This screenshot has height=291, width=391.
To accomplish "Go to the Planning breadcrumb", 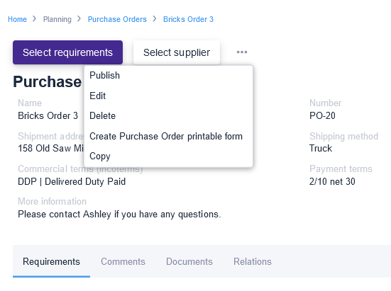I will 57,19.
